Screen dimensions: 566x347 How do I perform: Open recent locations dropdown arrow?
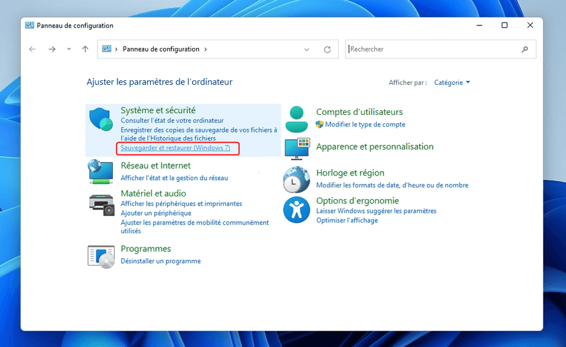[x=69, y=49]
